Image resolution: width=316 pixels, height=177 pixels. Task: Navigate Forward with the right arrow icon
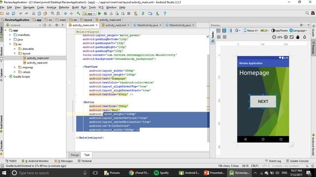click(x=71, y=14)
